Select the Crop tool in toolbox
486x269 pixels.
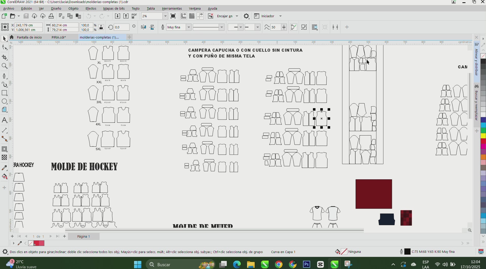4,57
